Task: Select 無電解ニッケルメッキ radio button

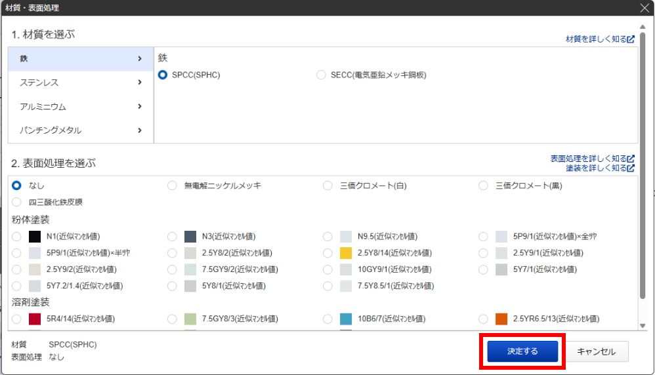Action: (x=172, y=186)
